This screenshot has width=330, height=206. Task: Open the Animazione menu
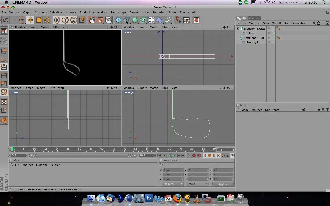pyautogui.click(x=100, y=12)
